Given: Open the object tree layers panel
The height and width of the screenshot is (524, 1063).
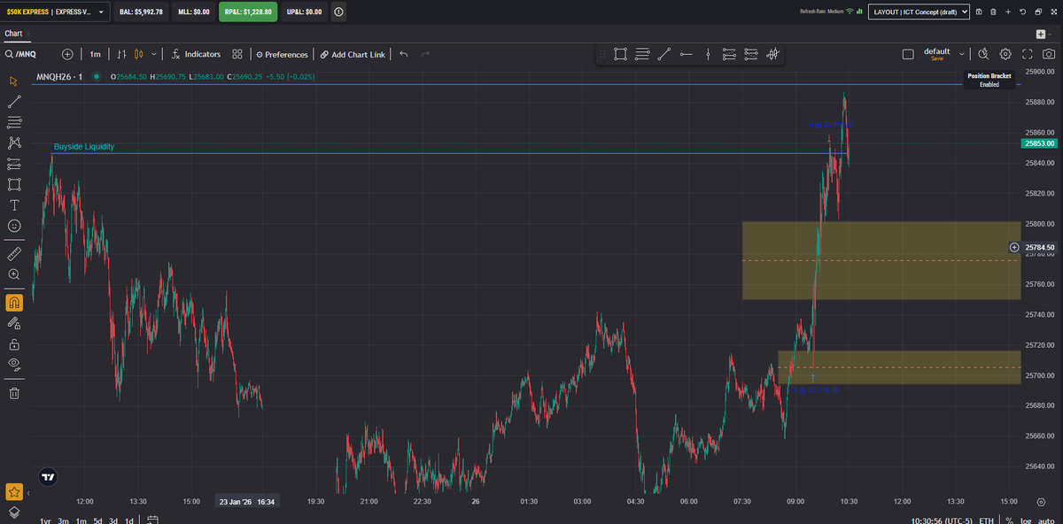Looking at the screenshot, I should (x=13, y=512).
